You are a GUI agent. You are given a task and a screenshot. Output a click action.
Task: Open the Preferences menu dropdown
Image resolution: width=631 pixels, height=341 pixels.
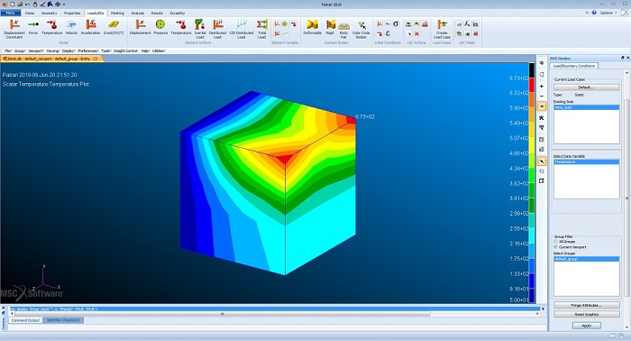click(x=88, y=51)
